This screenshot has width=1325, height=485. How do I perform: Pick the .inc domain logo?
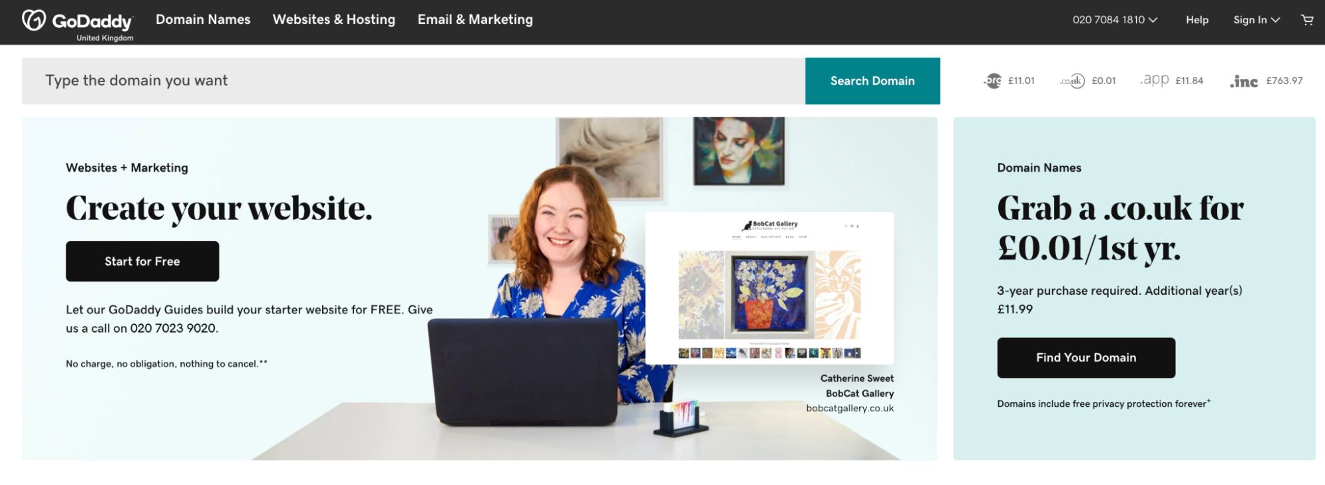(1244, 81)
